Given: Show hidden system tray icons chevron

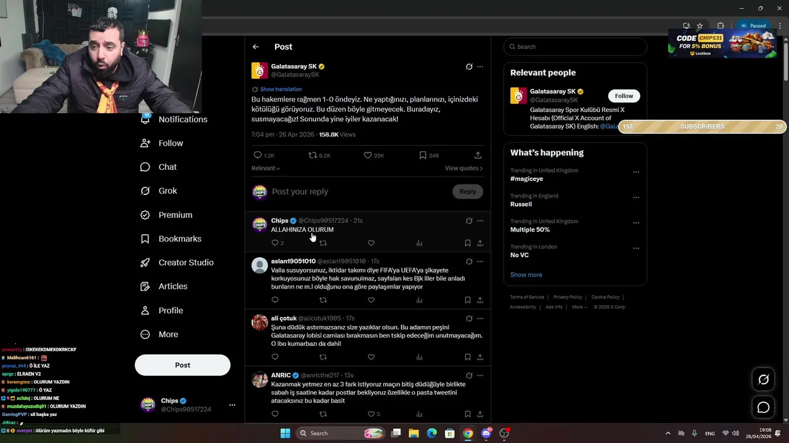Looking at the screenshot, I should pos(668,433).
